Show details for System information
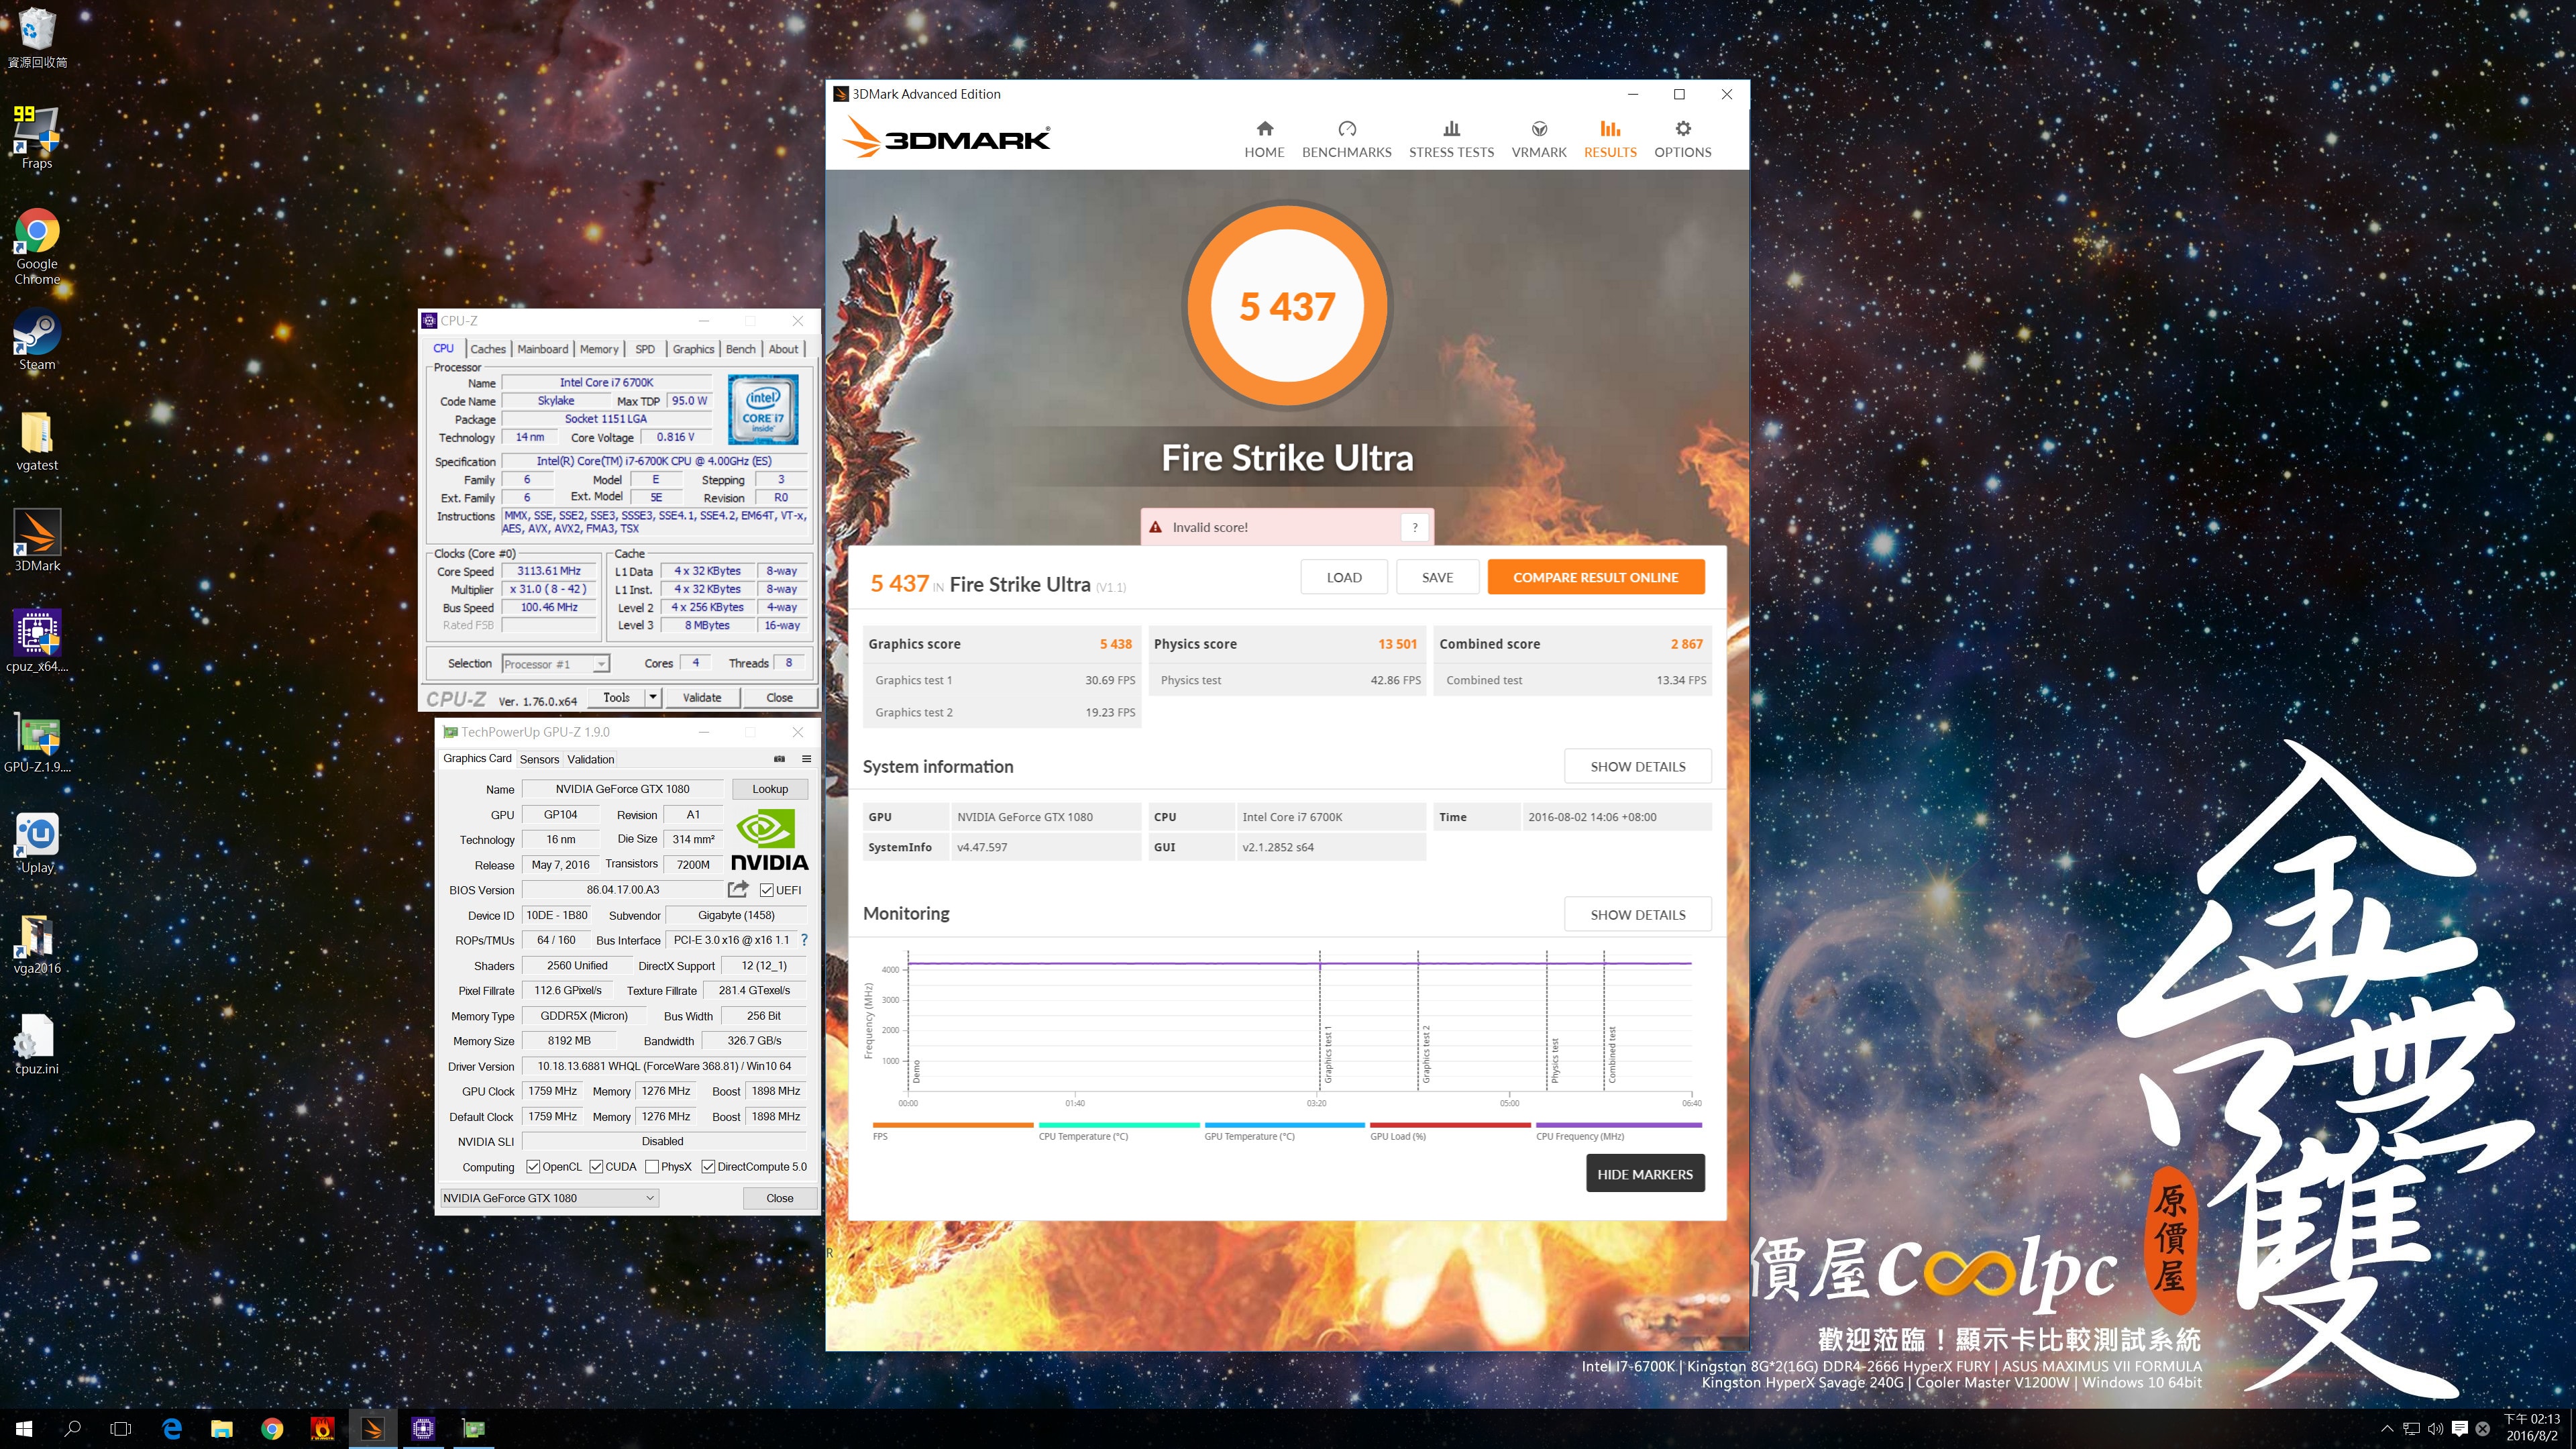 coord(1638,766)
